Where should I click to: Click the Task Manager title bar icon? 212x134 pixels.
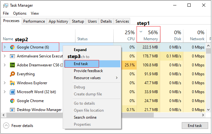(6, 5)
